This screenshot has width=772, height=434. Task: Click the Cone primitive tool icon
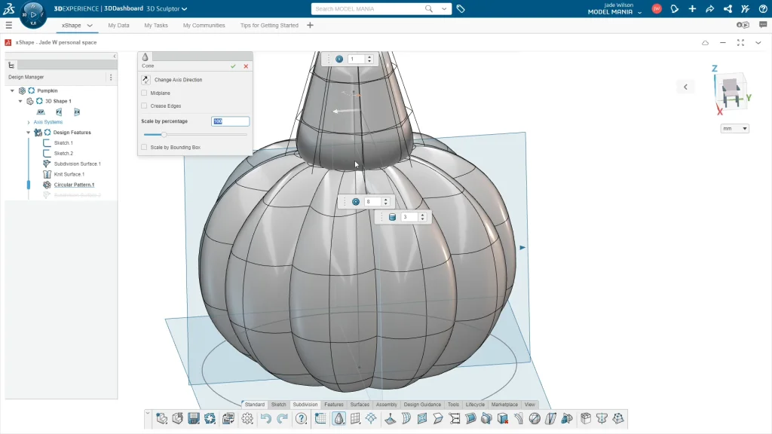pyautogui.click(x=339, y=418)
